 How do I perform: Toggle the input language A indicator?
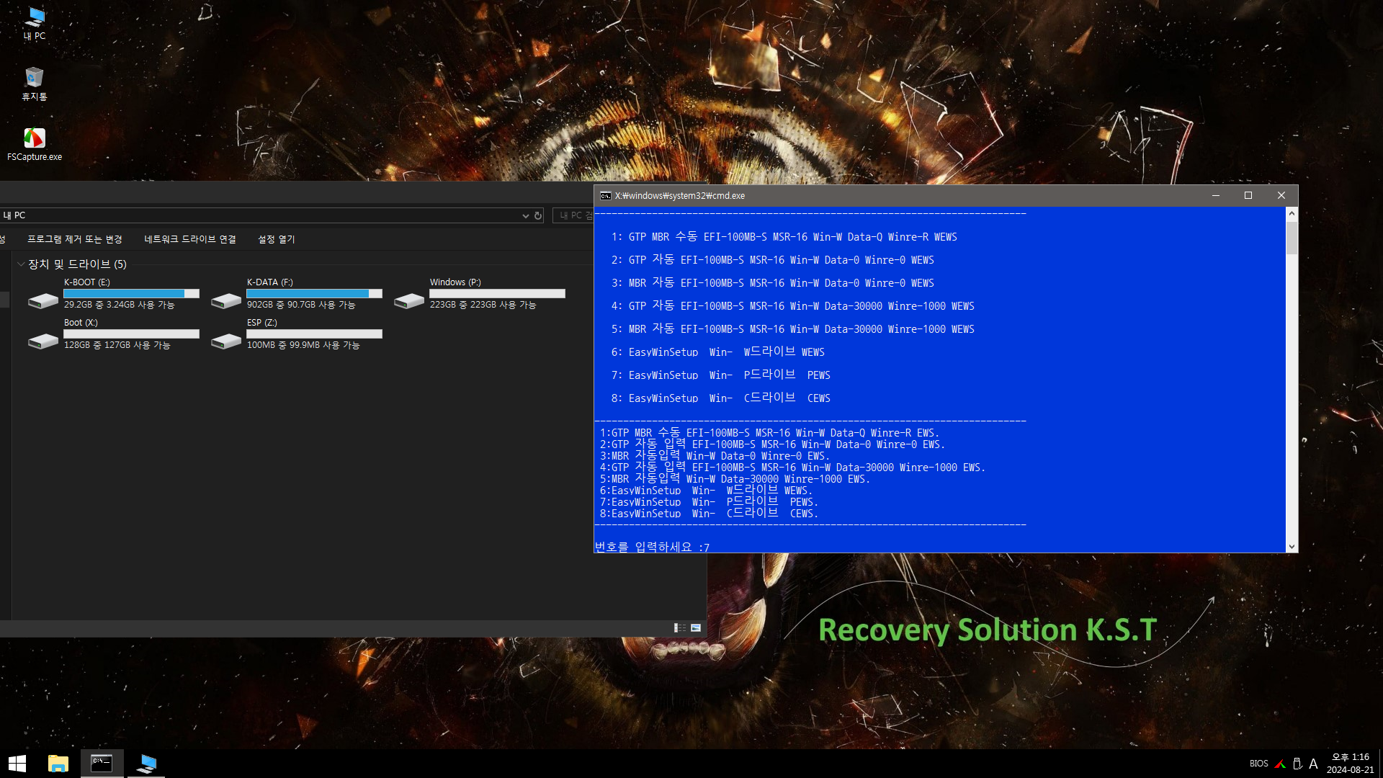1313,764
